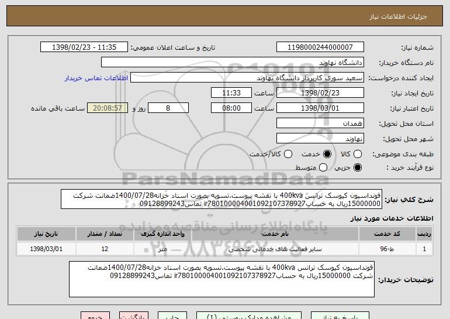Click service code cell ط-96
This screenshot has height=319, width=450.
(387, 249)
